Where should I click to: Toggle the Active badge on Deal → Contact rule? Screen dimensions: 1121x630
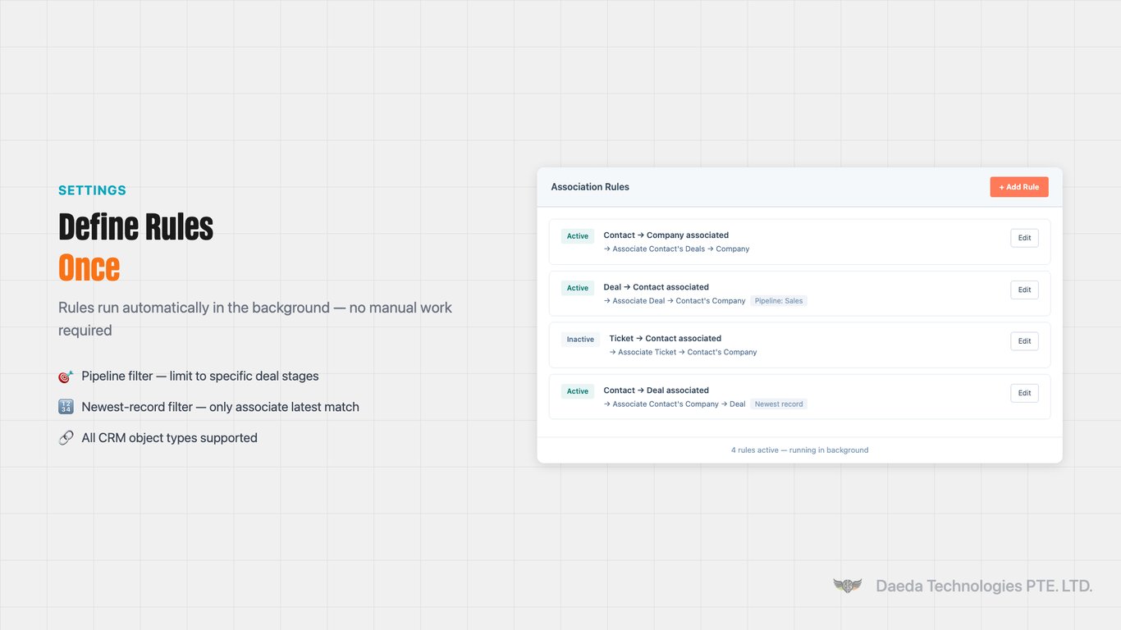coord(577,287)
